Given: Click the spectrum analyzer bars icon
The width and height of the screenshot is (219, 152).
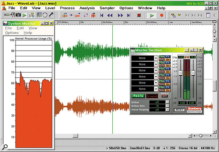Looking at the screenshot, I should coord(40,15).
